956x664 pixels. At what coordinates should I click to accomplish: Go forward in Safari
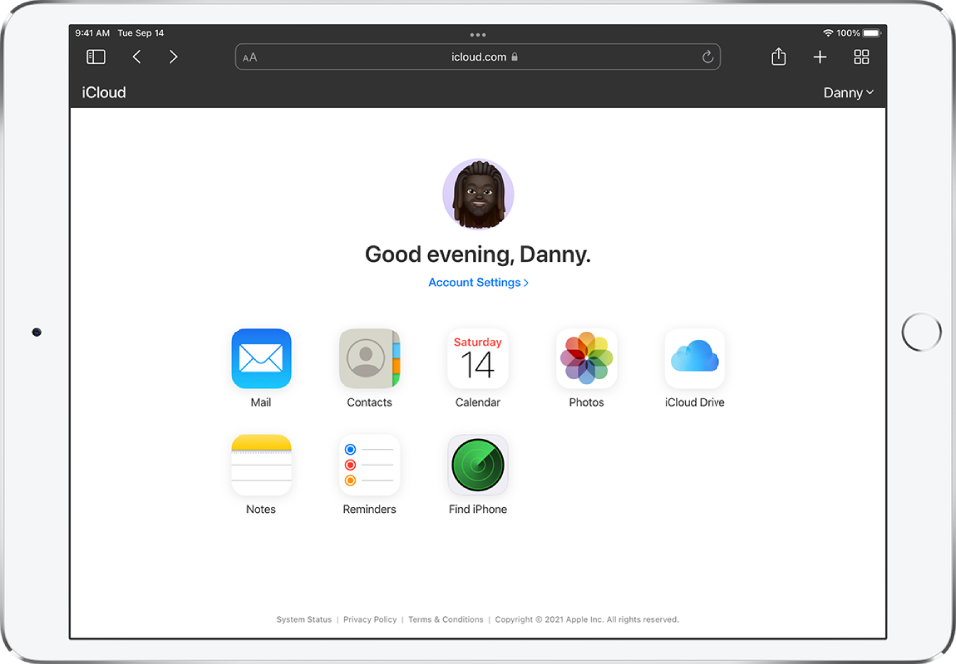(x=174, y=57)
